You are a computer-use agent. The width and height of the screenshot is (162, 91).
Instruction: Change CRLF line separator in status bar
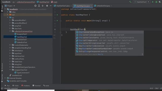157,88
